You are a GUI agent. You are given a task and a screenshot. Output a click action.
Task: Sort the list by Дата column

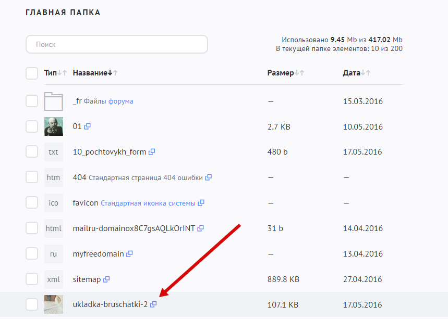pos(352,73)
